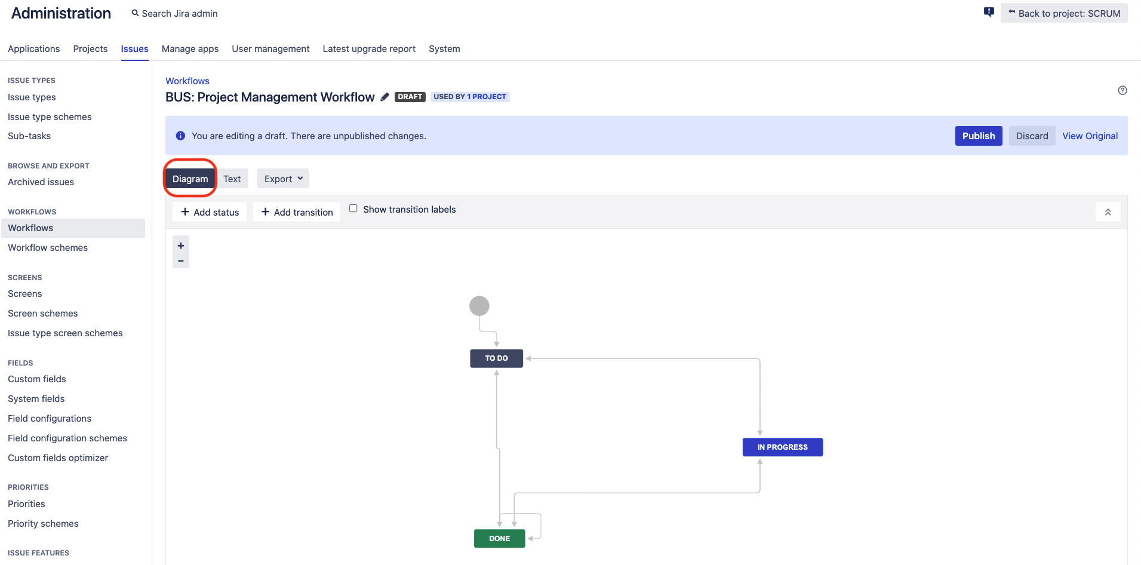Publish the workflow draft
The height and width of the screenshot is (565, 1141).
point(979,136)
